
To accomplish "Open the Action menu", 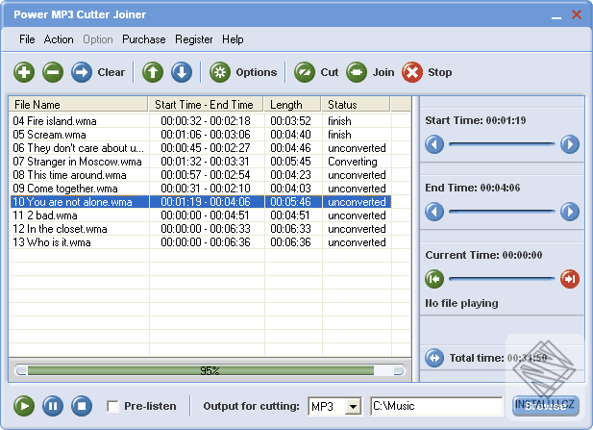I will (59, 39).
